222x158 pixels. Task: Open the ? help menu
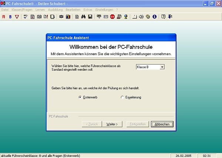pos(117,10)
